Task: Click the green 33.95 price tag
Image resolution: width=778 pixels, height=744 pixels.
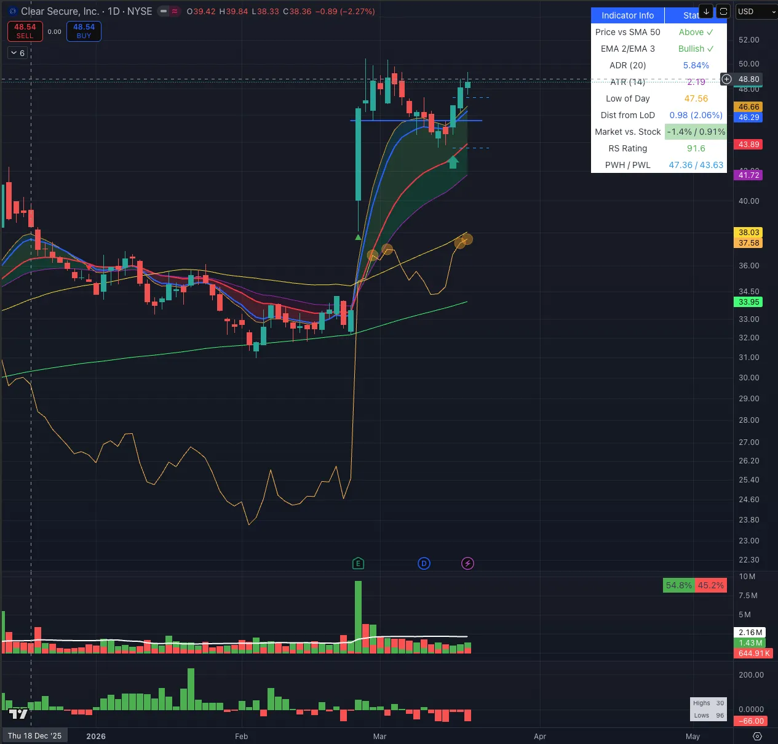Action: pyautogui.click(x=748, y=302)
